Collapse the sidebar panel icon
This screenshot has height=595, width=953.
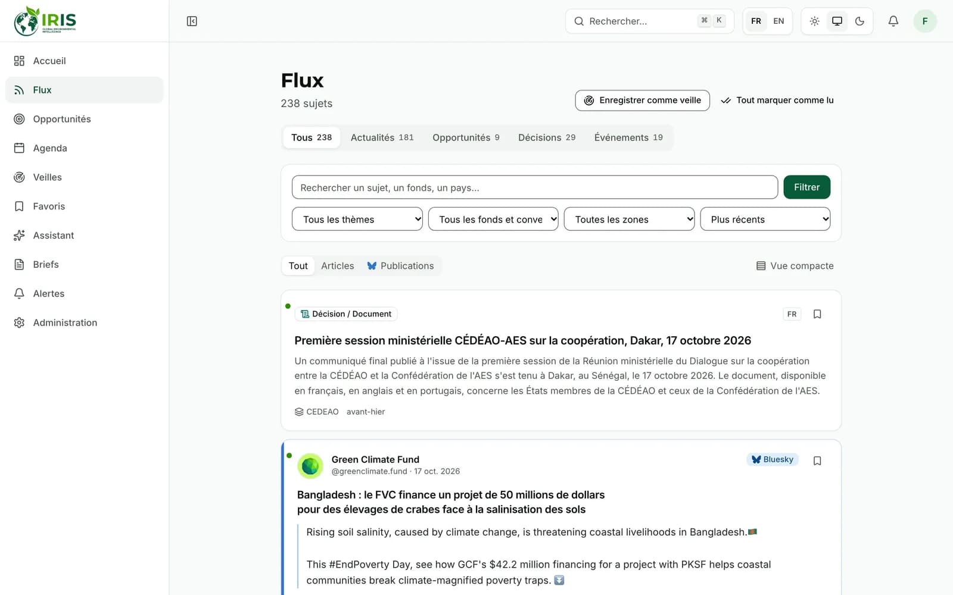pyautogui.click(x=192, y=21)
